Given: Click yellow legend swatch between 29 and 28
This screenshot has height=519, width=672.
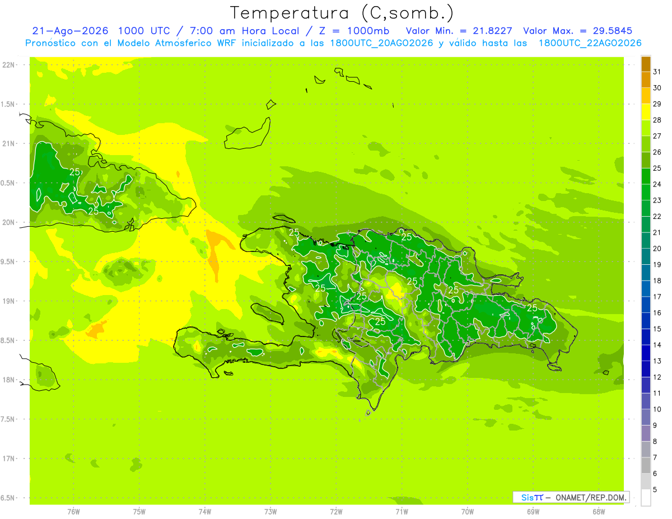Looking at the screenshot, I should 646,112.
